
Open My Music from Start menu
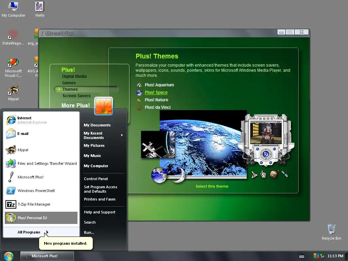click(x=92, y=156)
